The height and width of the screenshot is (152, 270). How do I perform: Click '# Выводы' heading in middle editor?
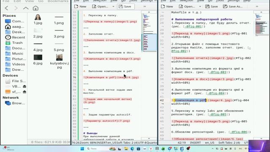pos(90,133)
